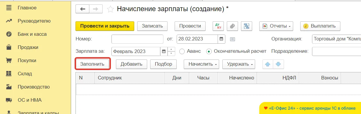
Task: Go back with the left arrow button
Action: (83, 9)
